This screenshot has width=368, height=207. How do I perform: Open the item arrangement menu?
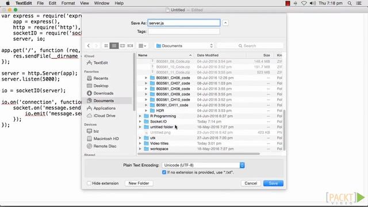pyautogui.click(x=143, y=46)
